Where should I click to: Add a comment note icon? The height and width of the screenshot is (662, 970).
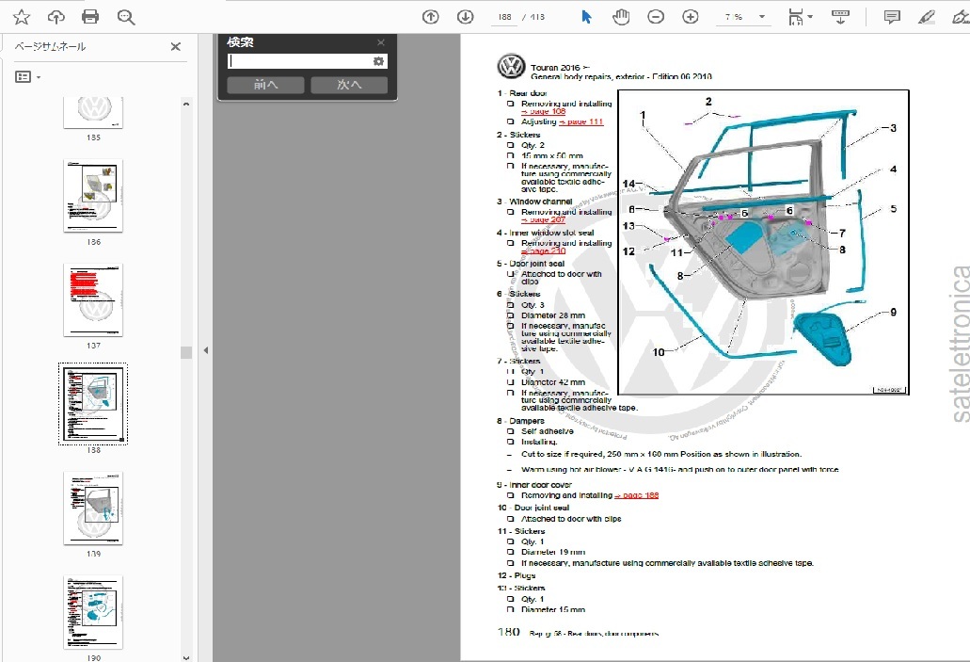click(891, 17)
